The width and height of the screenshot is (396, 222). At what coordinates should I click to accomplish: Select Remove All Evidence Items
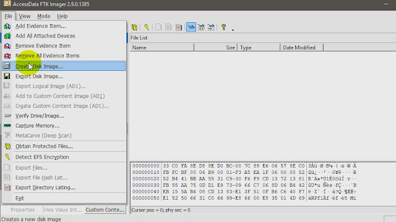pyautogui.click(x=64, y=55)
